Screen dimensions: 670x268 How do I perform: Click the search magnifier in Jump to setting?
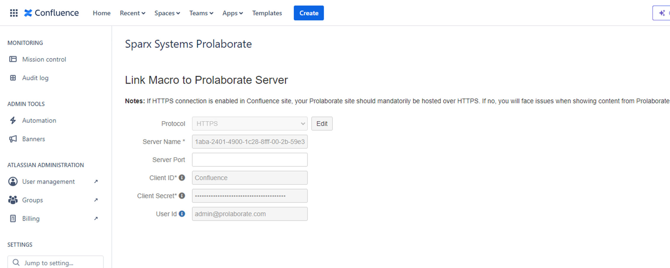coord(16,263)
